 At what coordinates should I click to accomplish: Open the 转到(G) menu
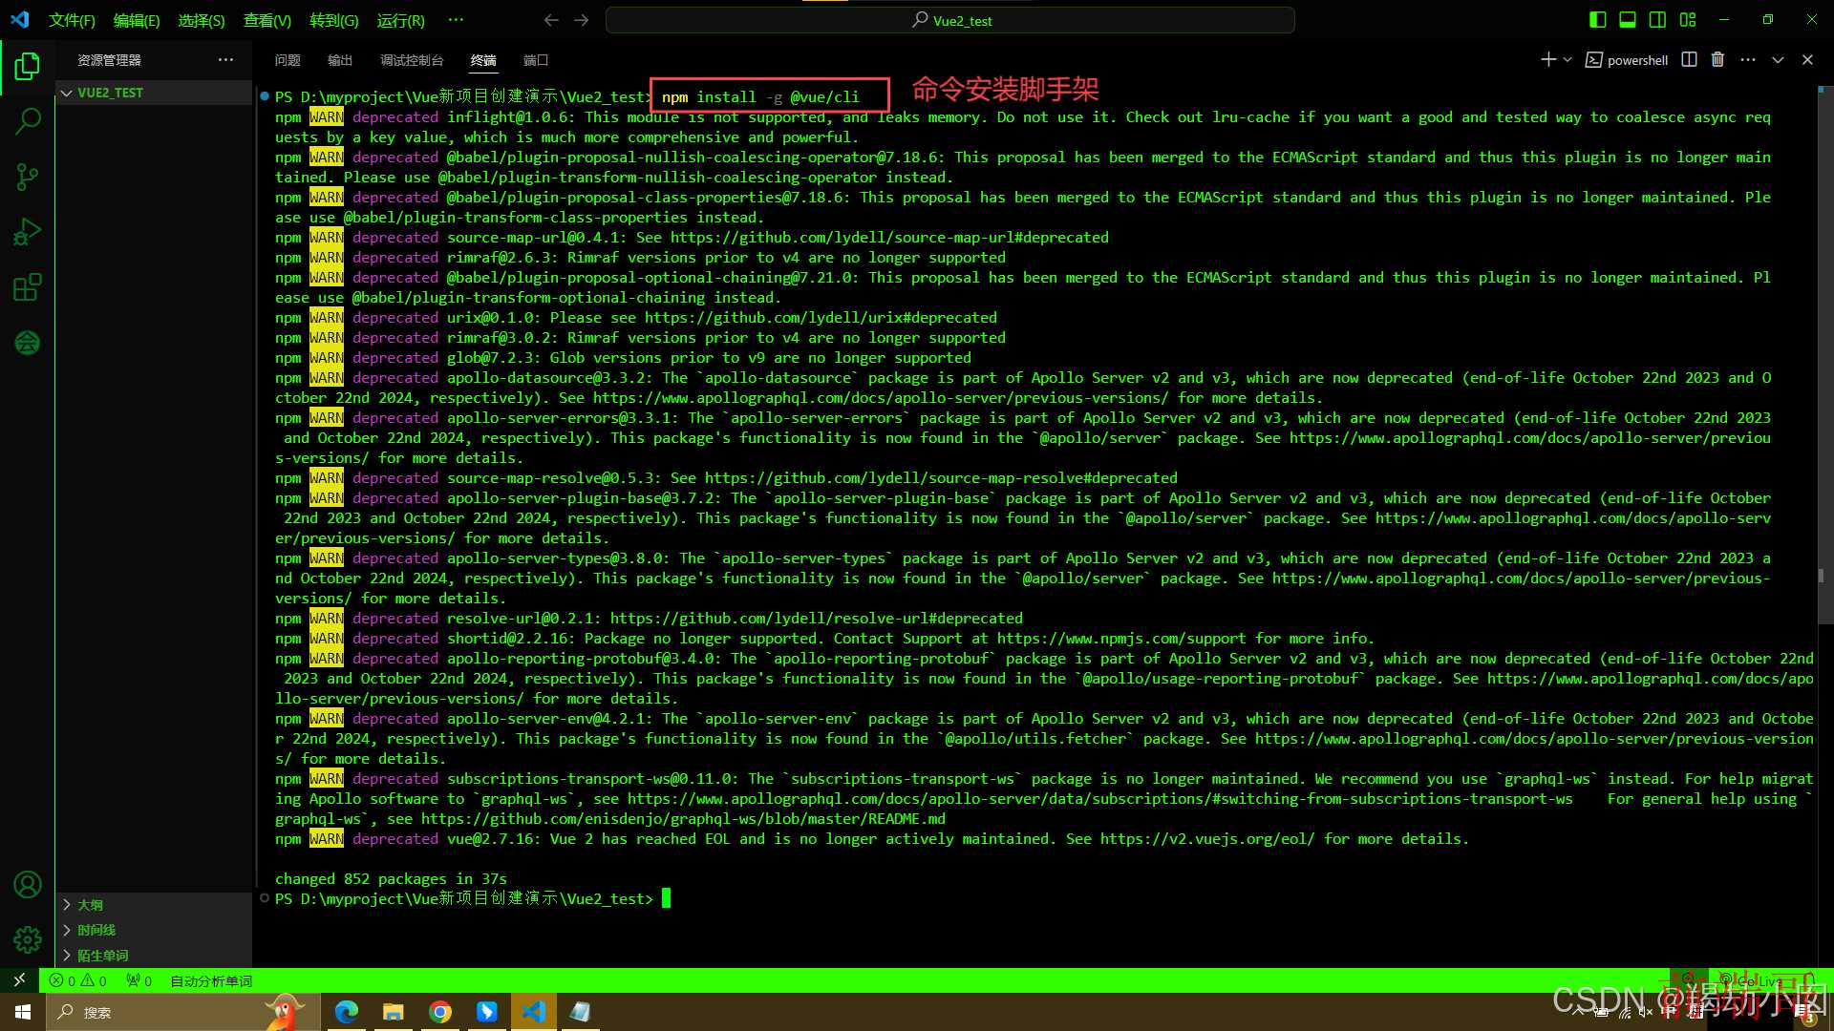[334, 20]
